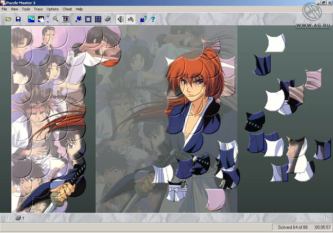Click the tray icon in the toolbar

coord(108,19)
